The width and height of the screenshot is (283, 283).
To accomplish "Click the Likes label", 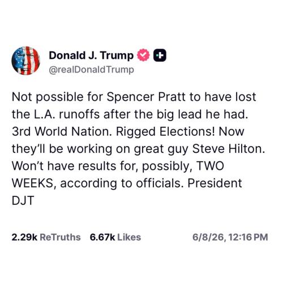I will (x=129, y=237).
